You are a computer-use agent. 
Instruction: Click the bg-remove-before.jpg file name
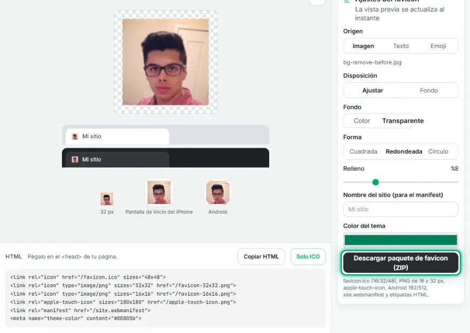[x=372, y=62]
